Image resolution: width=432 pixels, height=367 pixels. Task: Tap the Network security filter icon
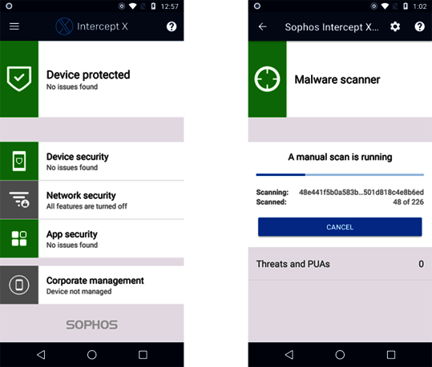[19, 200]
